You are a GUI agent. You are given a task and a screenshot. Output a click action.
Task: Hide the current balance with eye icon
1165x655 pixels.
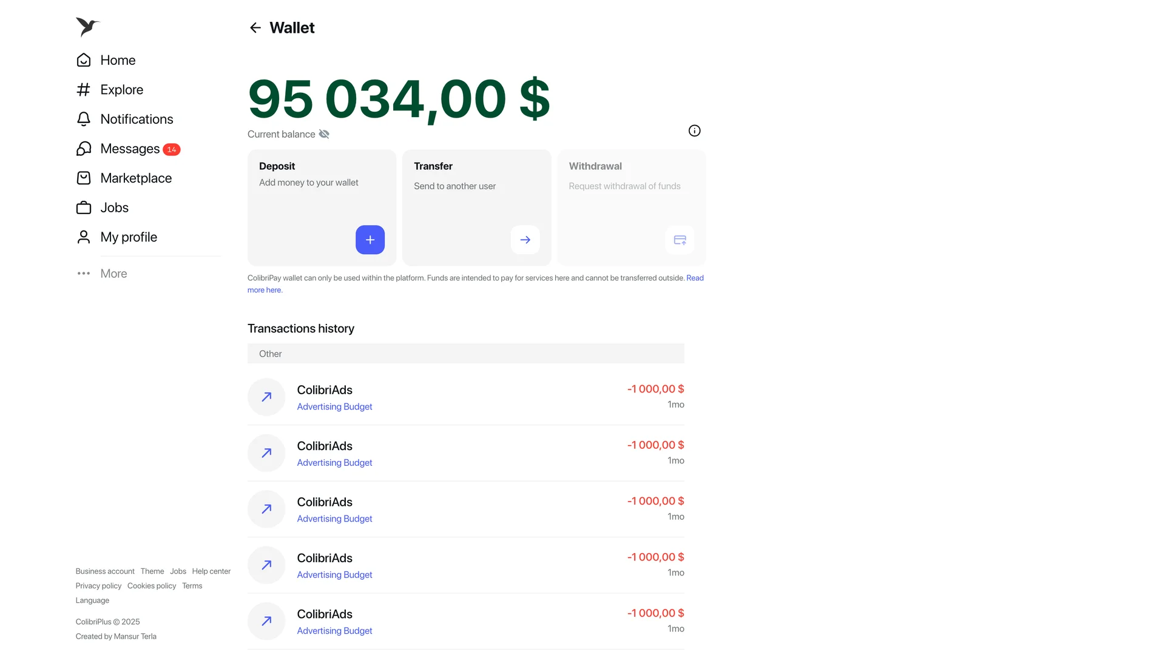pyautogui.click(x=324, y=134)
